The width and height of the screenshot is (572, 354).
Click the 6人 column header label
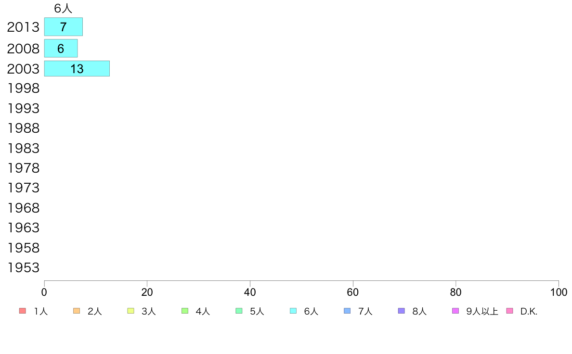(63, 8)
